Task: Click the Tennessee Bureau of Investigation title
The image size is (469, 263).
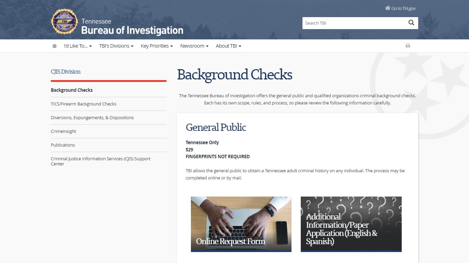Action: (x=132, y=27)
